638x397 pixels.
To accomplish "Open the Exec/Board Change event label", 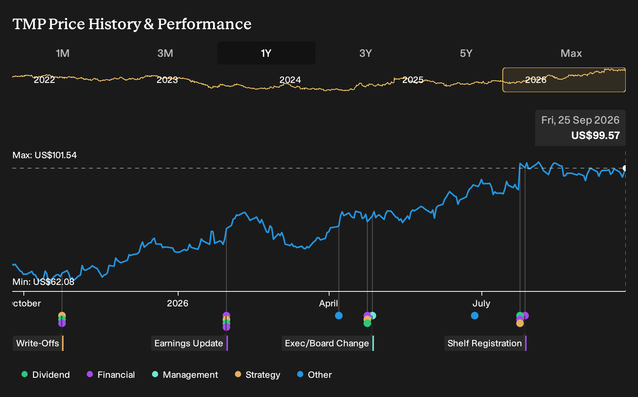I will (x=327, y=343).
